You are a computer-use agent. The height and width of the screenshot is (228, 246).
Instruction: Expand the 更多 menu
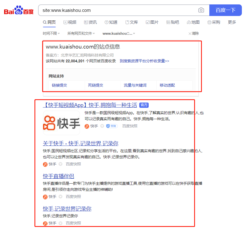(232, 22)
